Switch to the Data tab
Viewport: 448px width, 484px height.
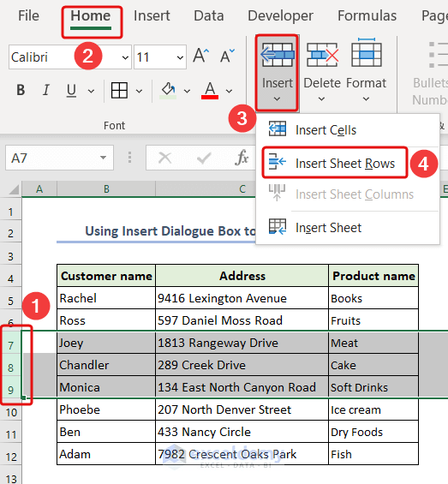[x=209, y=15]
